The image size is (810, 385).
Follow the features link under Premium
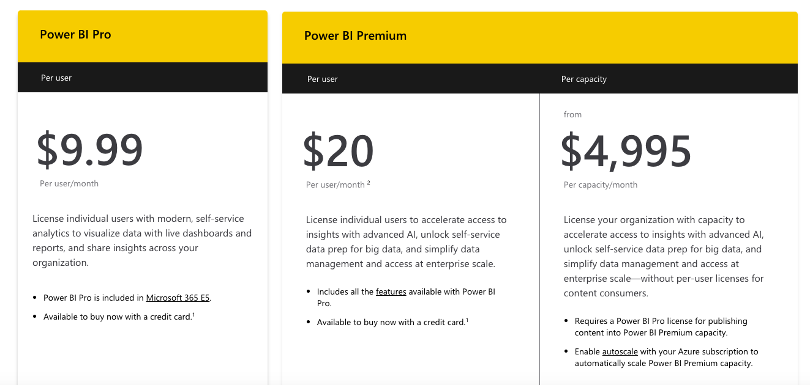[x=391, y=292]
